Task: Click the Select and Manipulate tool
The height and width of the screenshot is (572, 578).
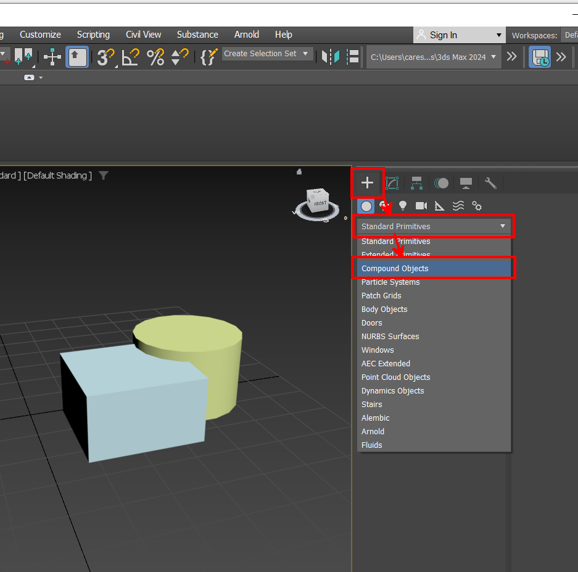Action: point(52,57)
